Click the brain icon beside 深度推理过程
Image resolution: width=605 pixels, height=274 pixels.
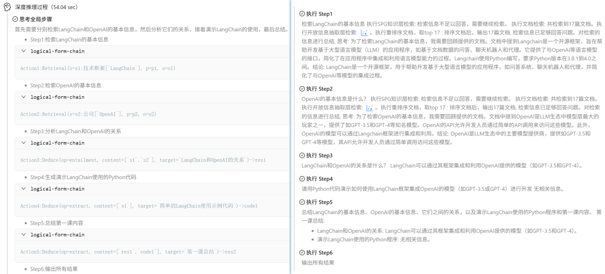coord(7,7)
